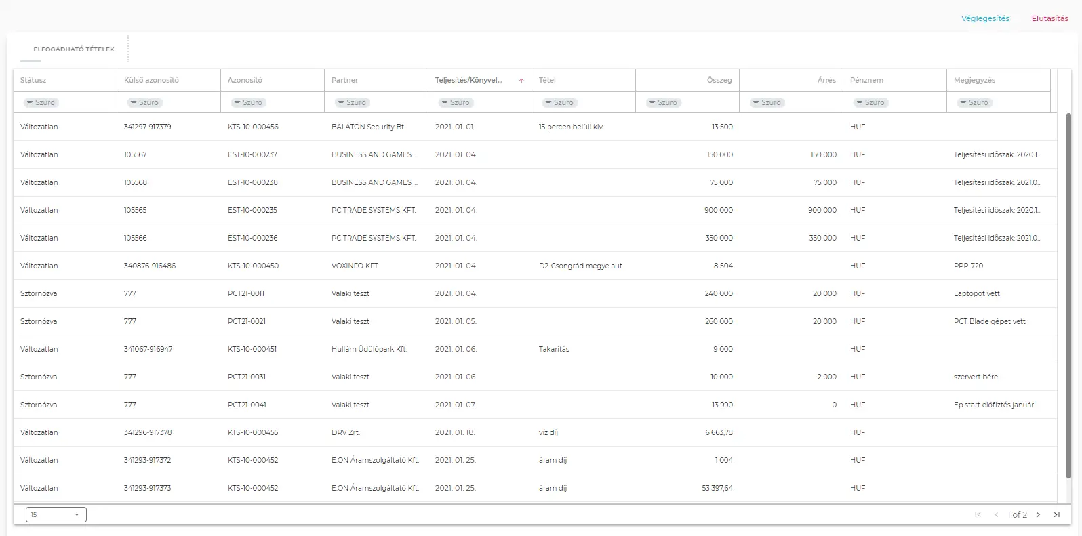Click the Véglegesítés button
This screenshot has width=1082, height=536.
[x=985, y=18]
